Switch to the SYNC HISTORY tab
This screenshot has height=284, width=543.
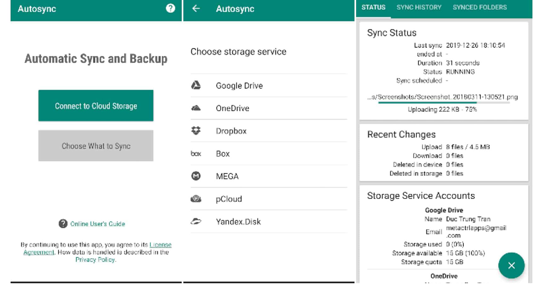pyautogui.click(x=419, y=8)
